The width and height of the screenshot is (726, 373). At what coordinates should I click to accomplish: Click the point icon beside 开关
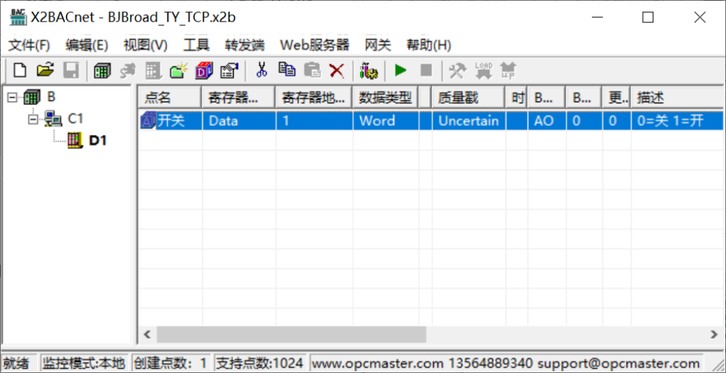[x=148, y=121]
